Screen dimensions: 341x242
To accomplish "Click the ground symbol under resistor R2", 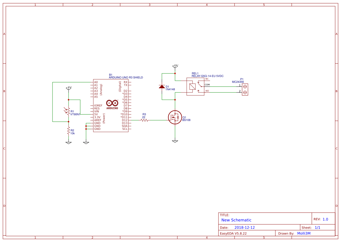I will coord(68,143).
